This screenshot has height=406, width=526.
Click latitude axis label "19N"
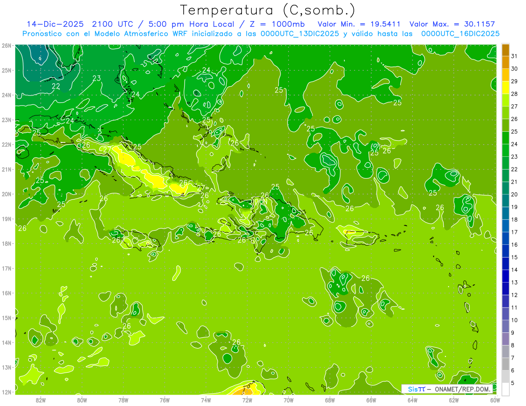click(x=6, y=219)
